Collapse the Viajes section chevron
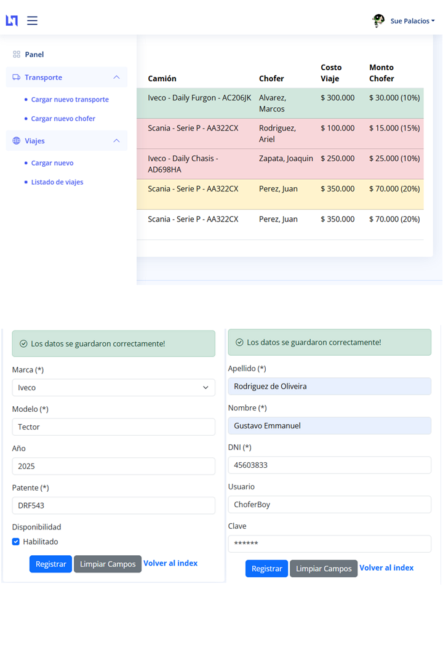 [x=116, y=141]
